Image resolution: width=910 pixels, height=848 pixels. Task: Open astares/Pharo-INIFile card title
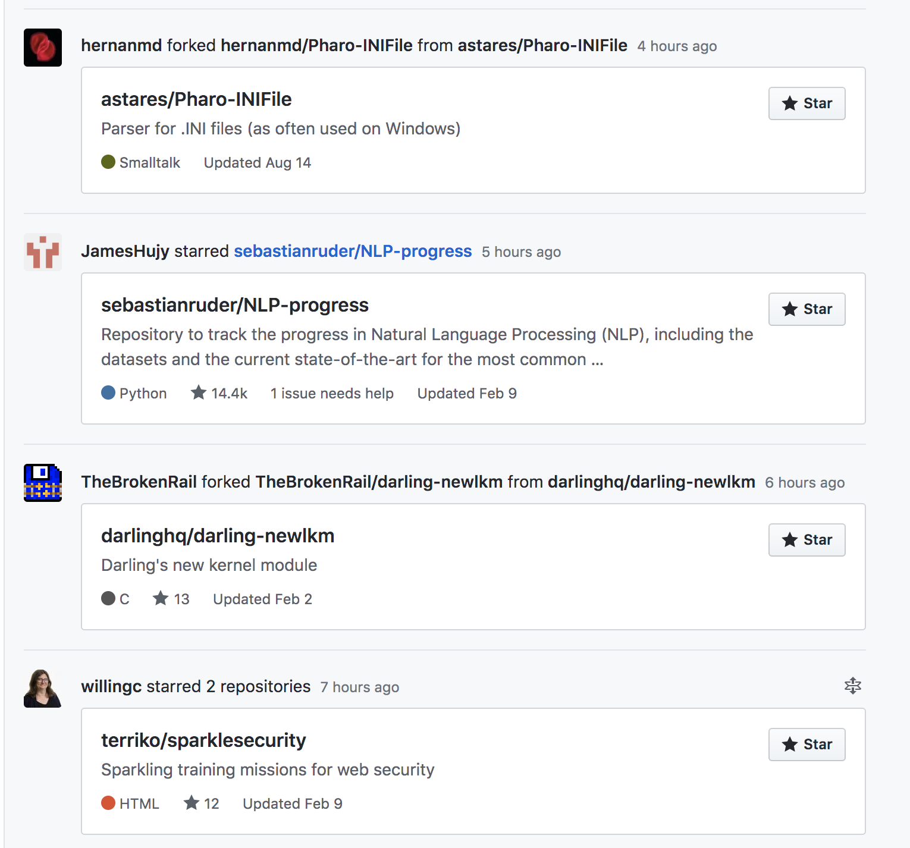(x=196, y=99)
